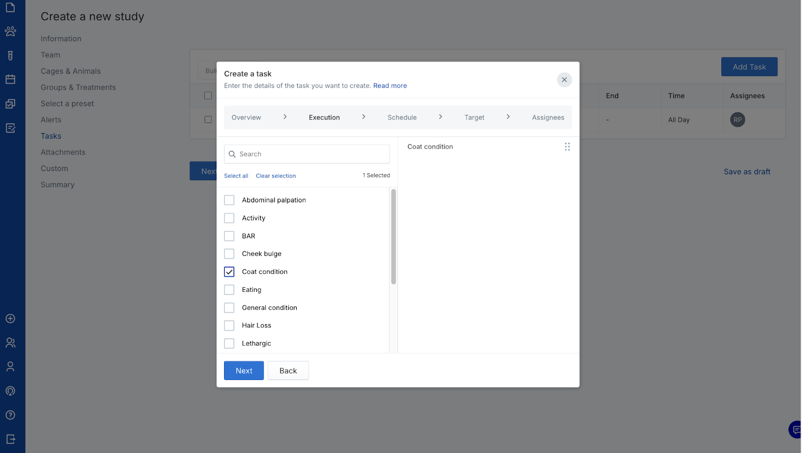
Task: Uncheck the Coat condition checkbox
Action: click(x=229, y=272)
